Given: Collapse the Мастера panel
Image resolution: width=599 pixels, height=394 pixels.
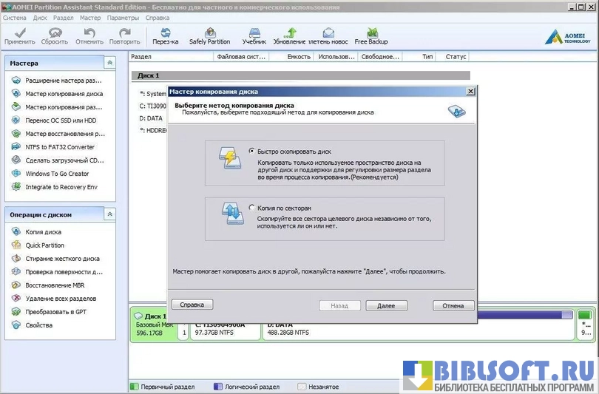Looking at the screenshot, I should tap(109, 64).
